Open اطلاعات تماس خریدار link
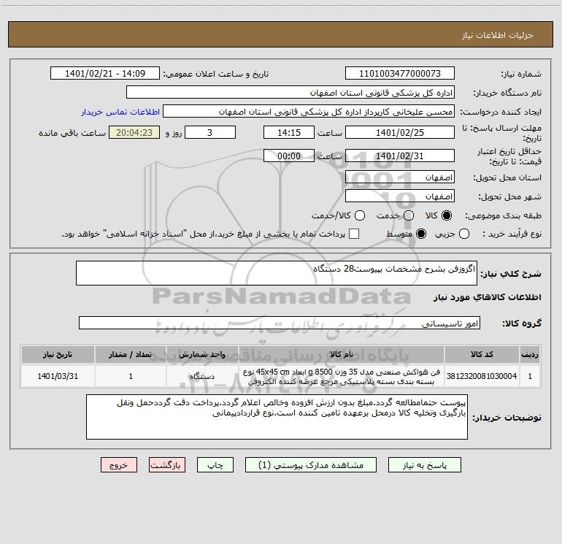This screenshot has height=544, width=562. pos(120,112)
